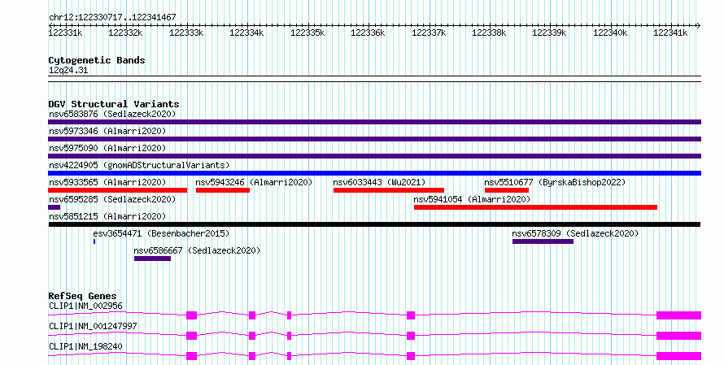Click the 122341k ruler label
The width and height of the screenshot is (724, 365).
tap(670, 33)
